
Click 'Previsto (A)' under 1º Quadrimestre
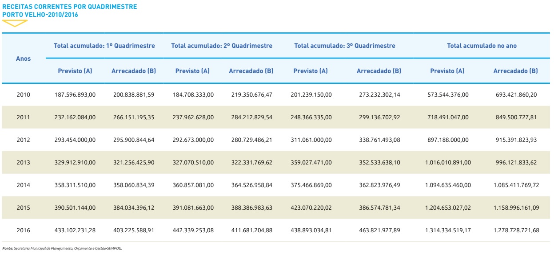click(x=75, y=71)
